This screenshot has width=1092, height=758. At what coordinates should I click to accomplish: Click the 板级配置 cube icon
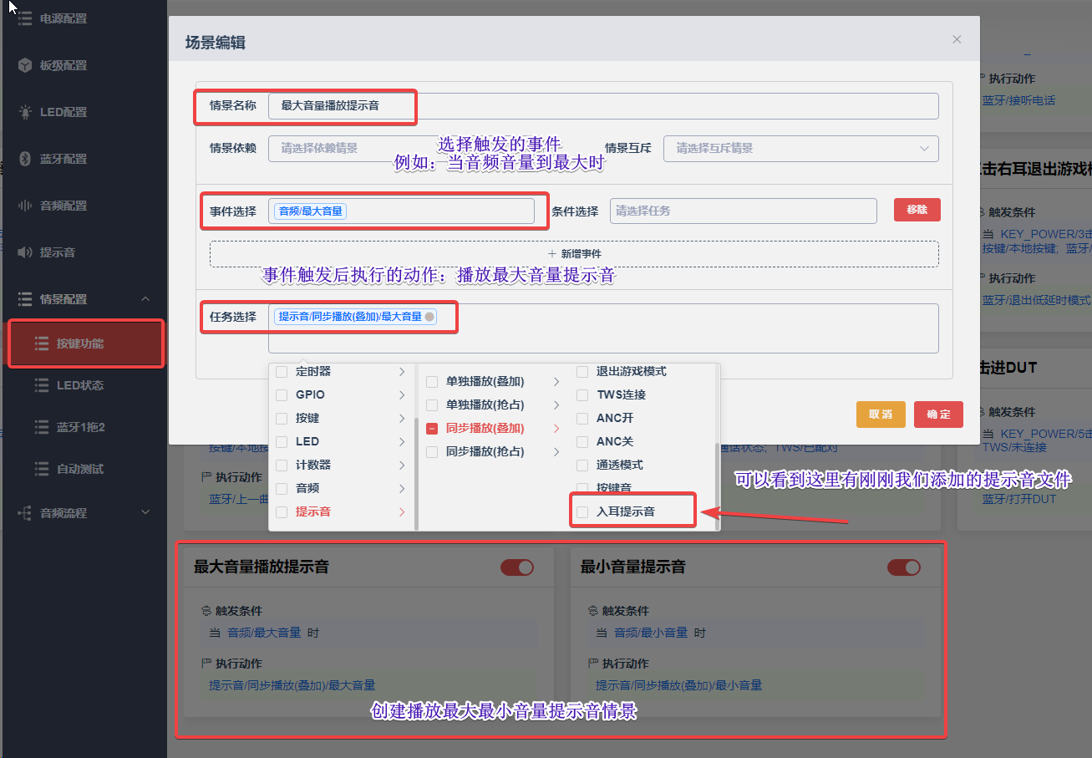pos(25,65)
